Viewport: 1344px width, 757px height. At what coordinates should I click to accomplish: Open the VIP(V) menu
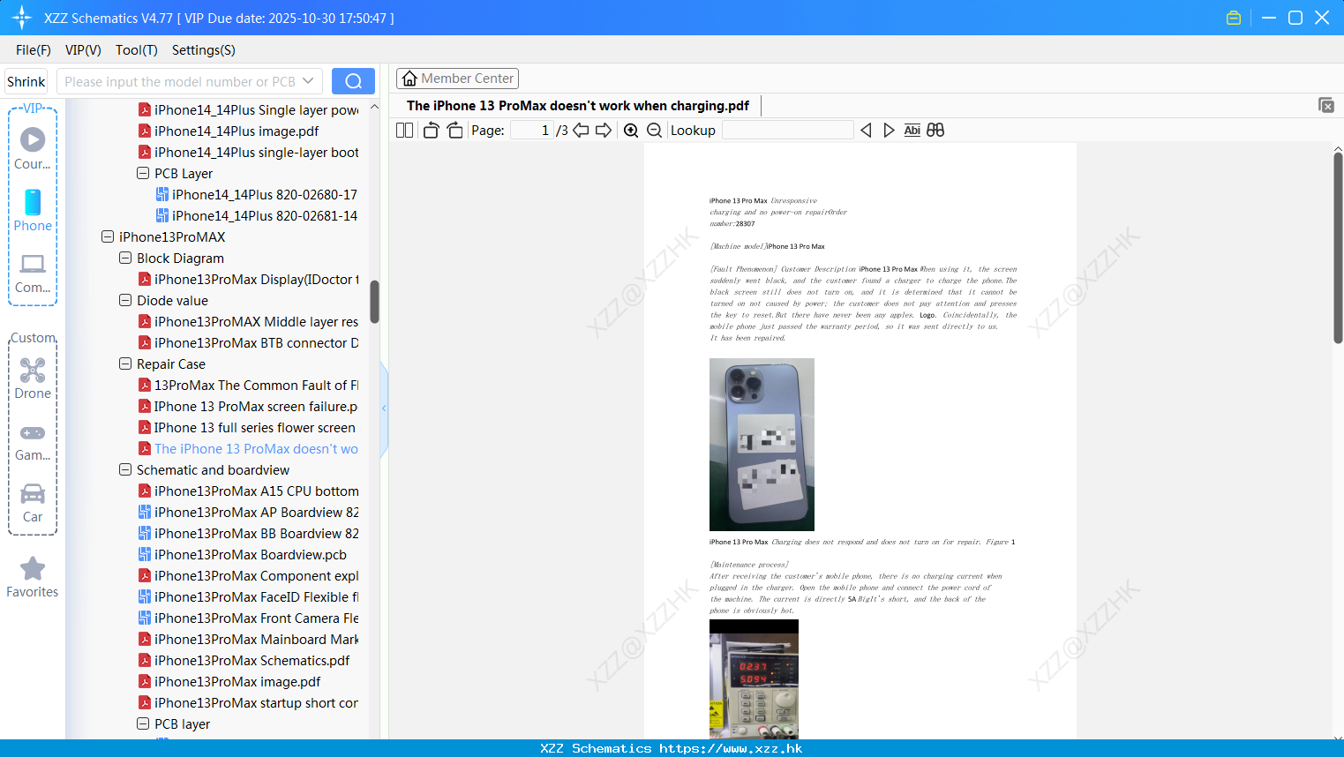click(x=83, y=50)
